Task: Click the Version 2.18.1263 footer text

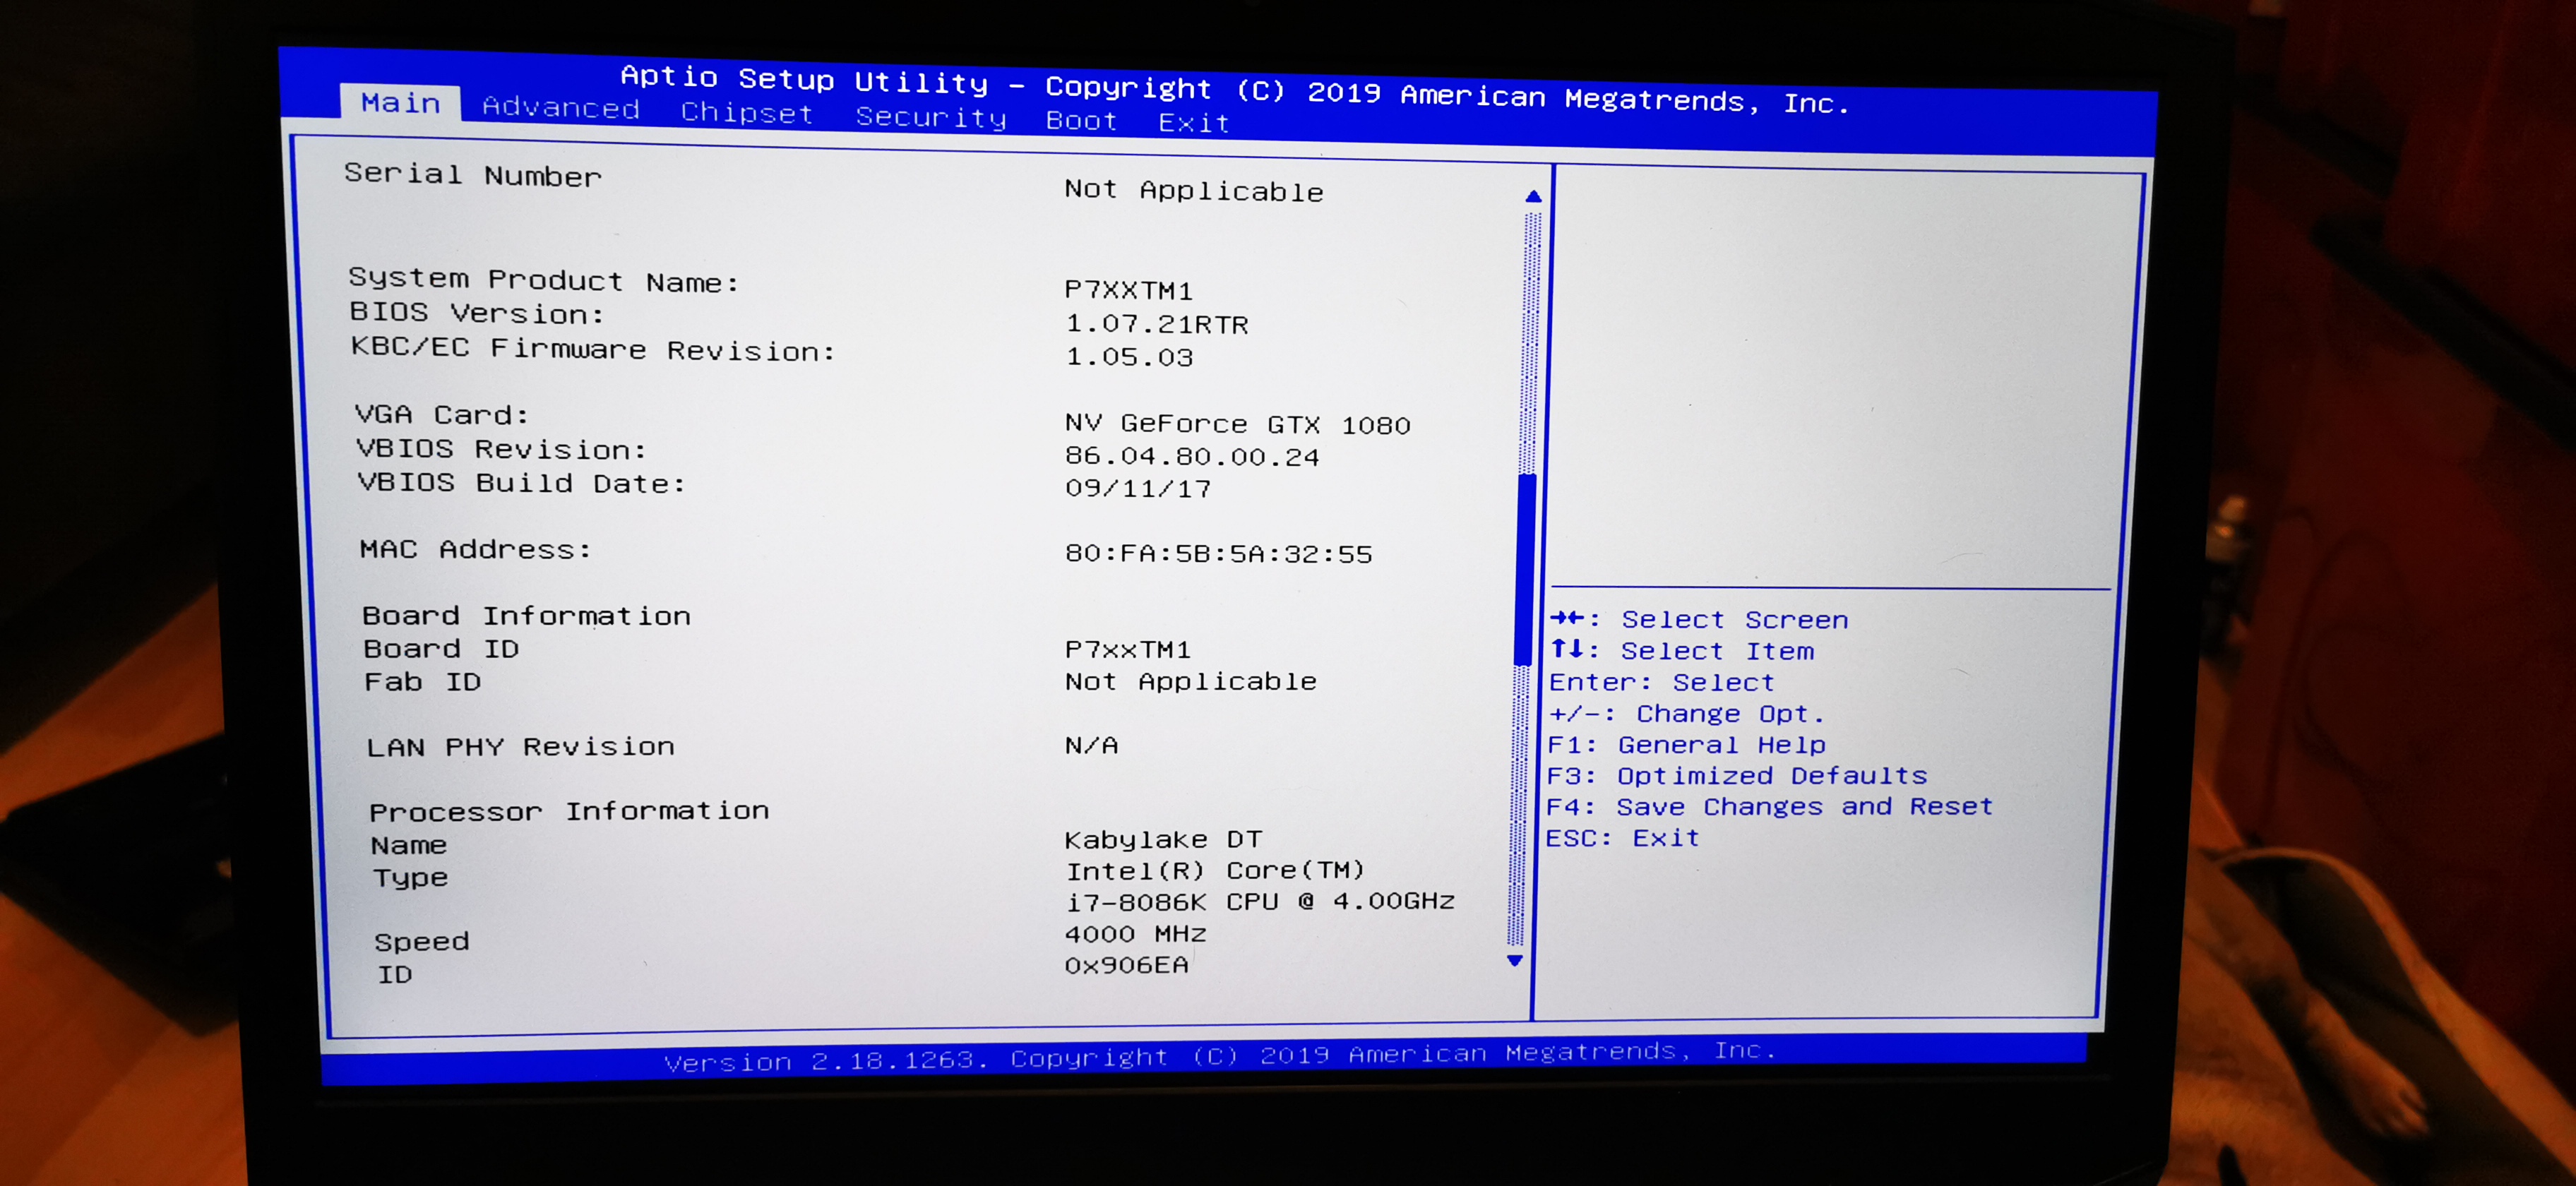Action: 1220,1055
